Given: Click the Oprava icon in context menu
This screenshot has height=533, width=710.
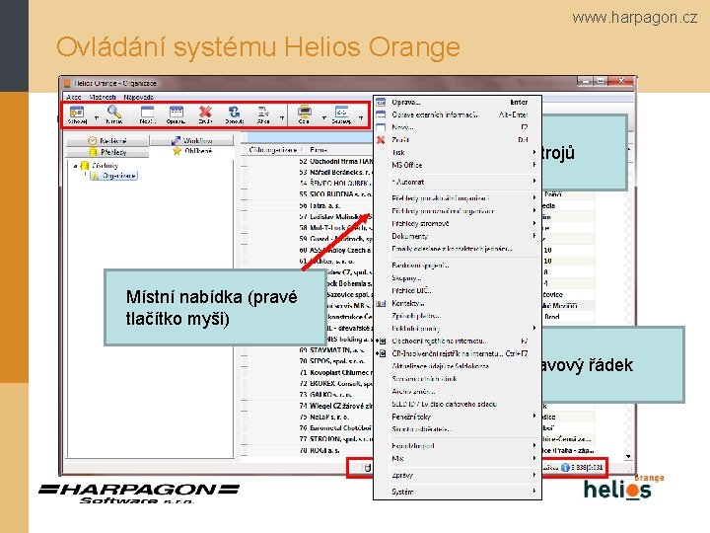Looking at the screenshot, I should point(381,103).
